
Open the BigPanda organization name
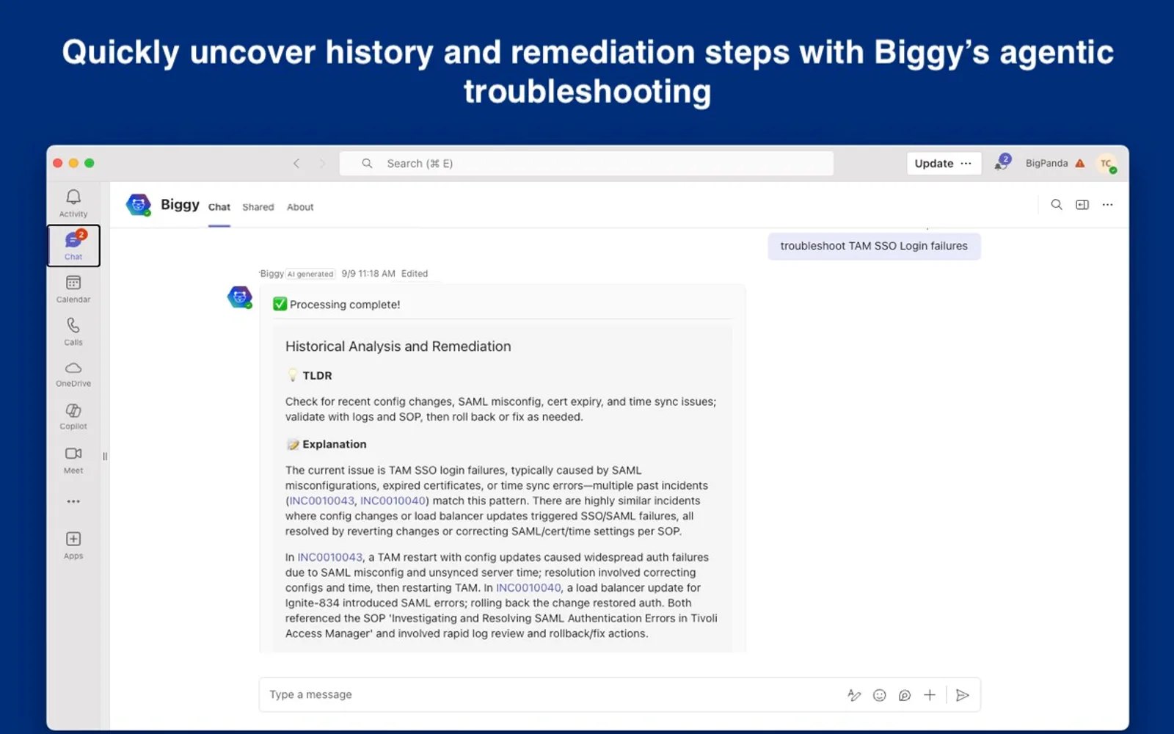tap(1046, 164)
